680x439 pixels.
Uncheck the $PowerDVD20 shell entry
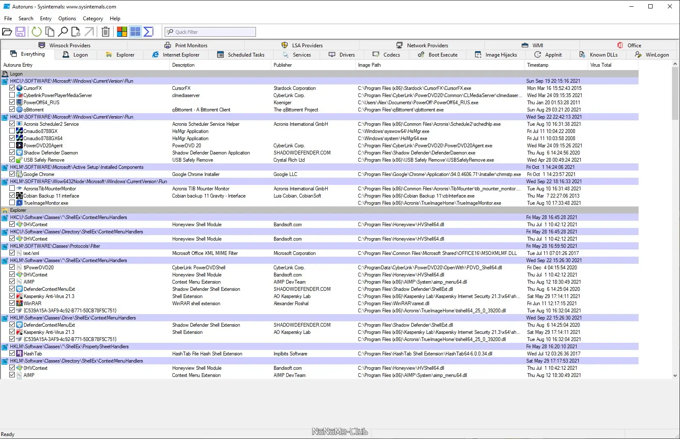click(x=12, y=268)
